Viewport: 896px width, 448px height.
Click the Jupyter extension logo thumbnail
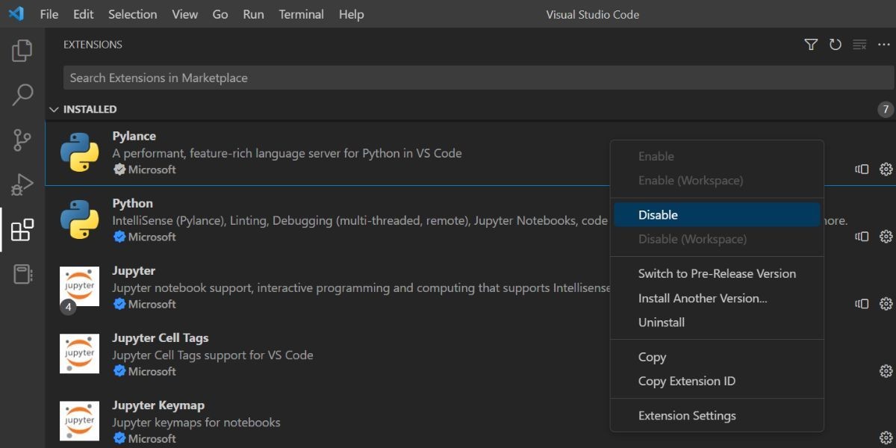pos(80,286)
